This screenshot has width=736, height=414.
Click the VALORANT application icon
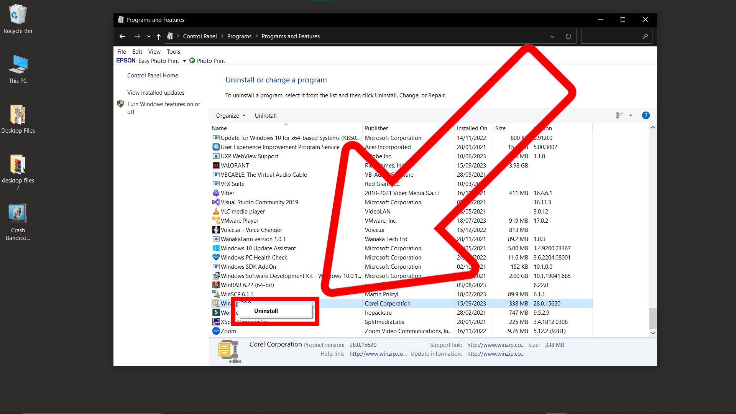(217, 165)
